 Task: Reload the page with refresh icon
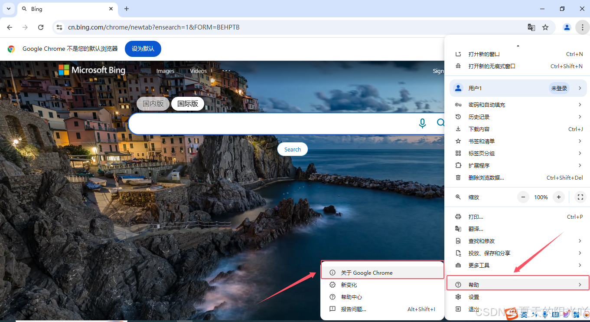click(41, 27)
